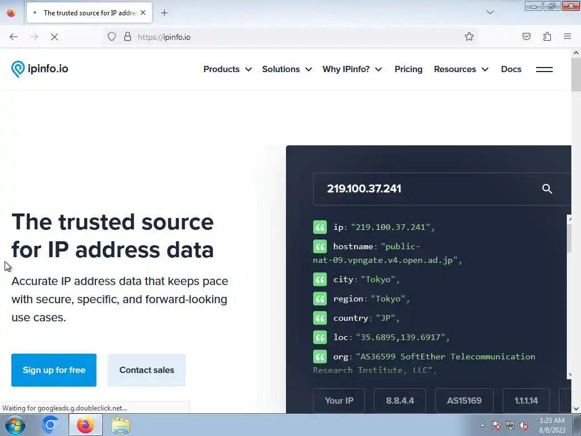Click page scrollbar down arrow
The image size is (581, 436).
click(x=576, y=409)
